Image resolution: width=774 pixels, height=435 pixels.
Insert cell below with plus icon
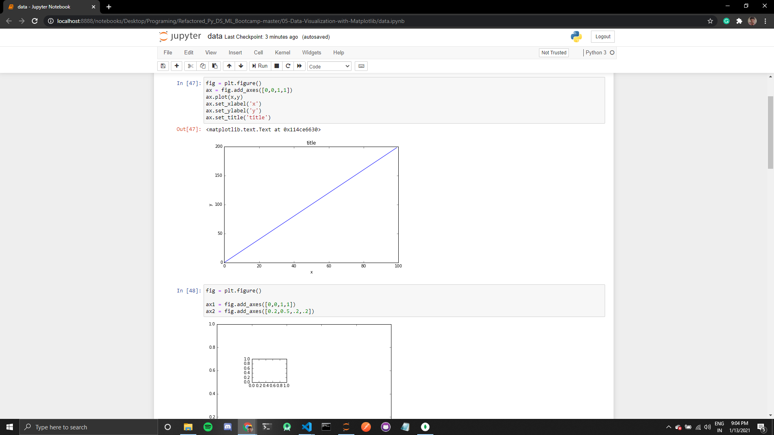177,66
